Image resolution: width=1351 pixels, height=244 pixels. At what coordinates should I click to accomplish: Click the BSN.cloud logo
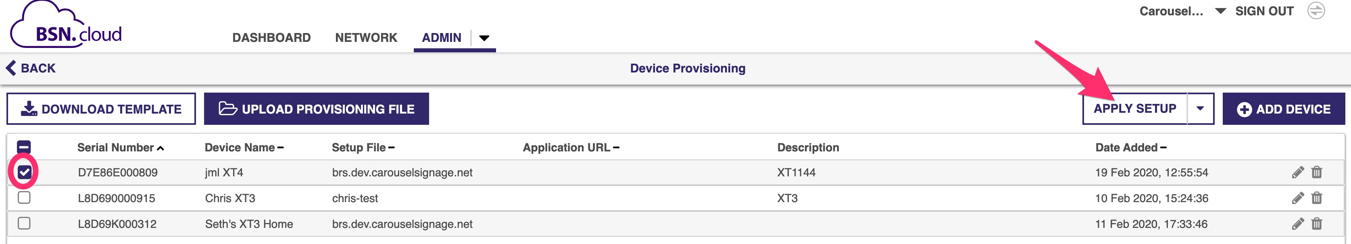(x=66, y=25)
